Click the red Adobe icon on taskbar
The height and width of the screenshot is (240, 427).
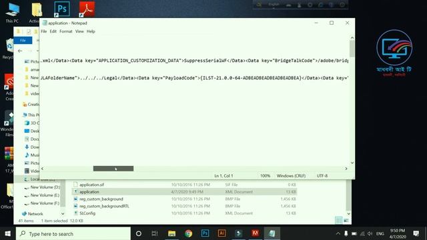[x=255, y=233]
